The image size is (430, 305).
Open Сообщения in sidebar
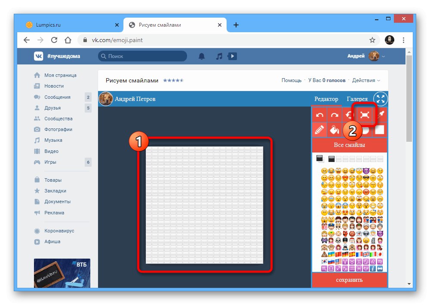(x=57, y=97)
